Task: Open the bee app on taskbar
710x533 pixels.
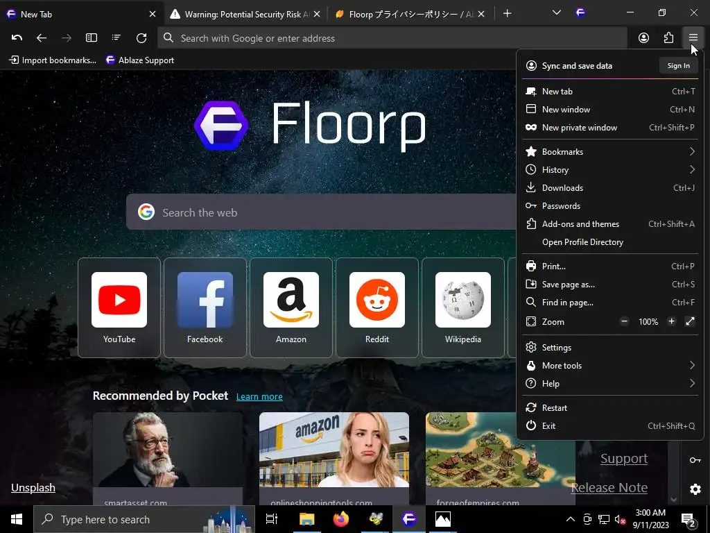Action: [x=375, y=519]
